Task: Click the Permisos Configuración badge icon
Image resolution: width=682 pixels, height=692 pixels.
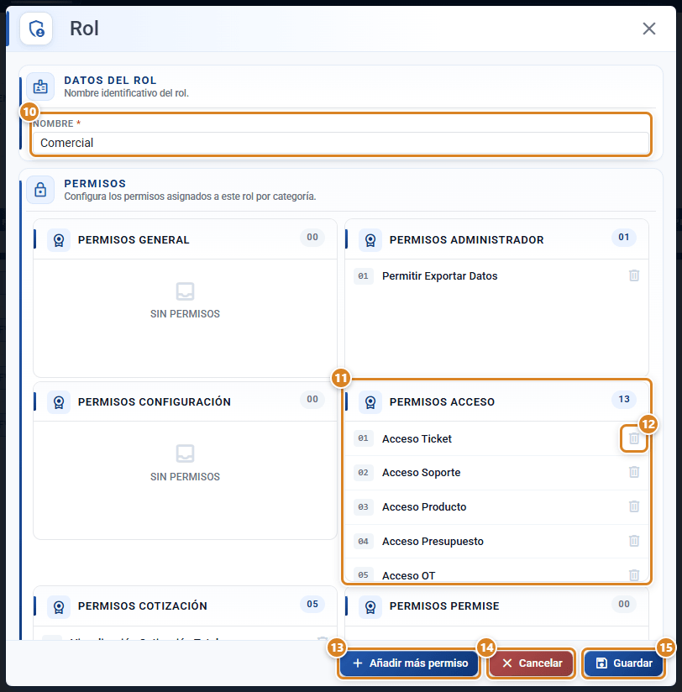Action: (59, 402)
